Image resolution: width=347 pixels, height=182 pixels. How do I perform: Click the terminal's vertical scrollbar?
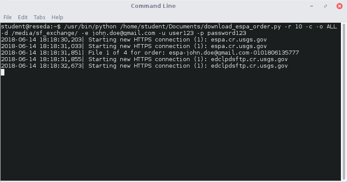click(343, 100)
